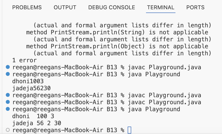Click blue dot beside the second javac command
The width and height of the screenshot is (222, 134).
8,95
